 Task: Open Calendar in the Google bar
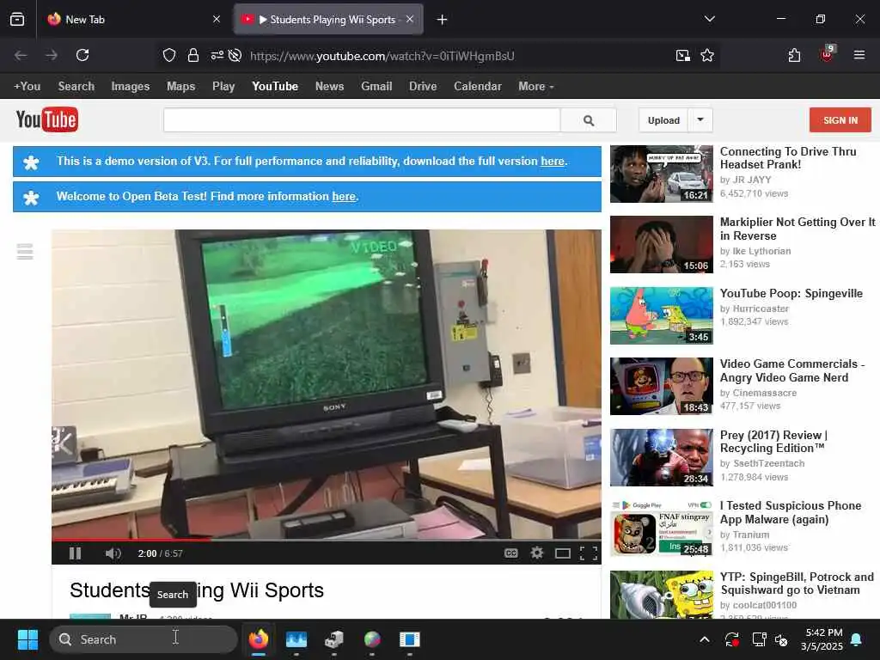pyautogui.click(x=478, y=87)
